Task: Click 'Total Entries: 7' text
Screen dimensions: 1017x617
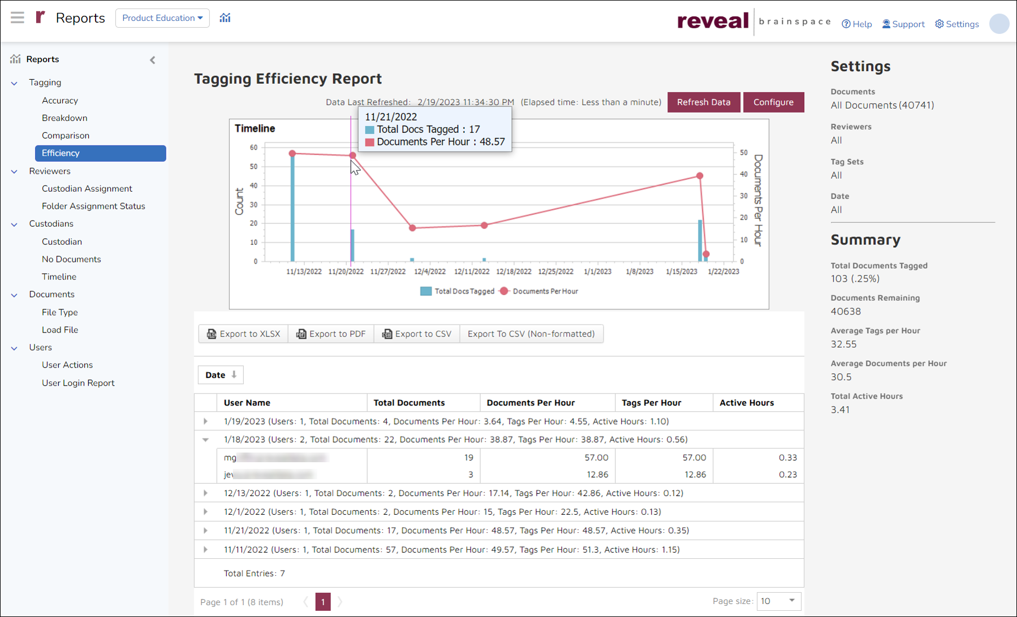Action: click(x=255, y=573)
